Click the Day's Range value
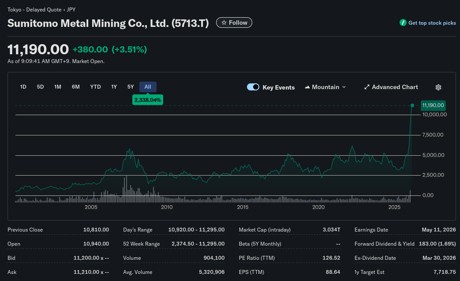Image resolution: width=460 pixels, height=281 pixels. [x=196, y=230]
